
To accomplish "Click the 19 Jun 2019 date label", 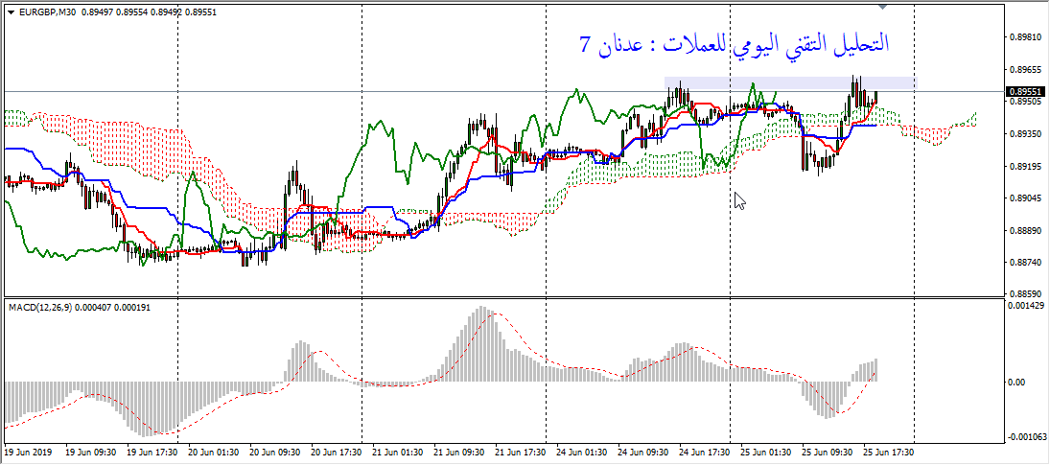I will pos(27,452).
